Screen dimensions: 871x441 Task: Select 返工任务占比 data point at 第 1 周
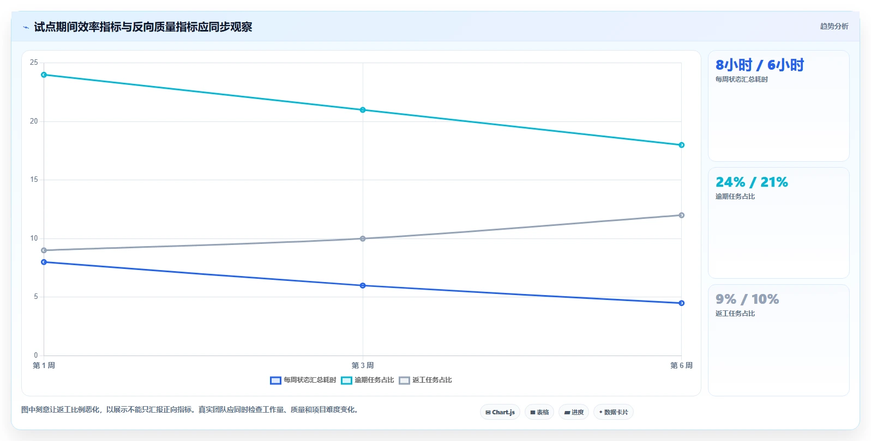coord(44,250)
